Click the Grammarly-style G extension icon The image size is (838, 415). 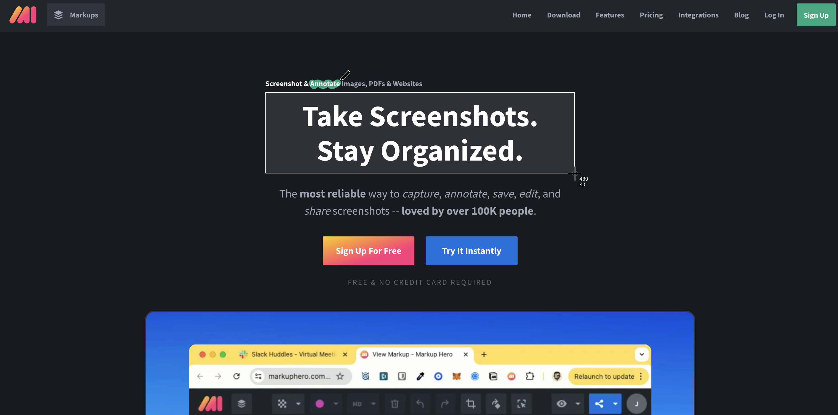[x=365, y=376]
